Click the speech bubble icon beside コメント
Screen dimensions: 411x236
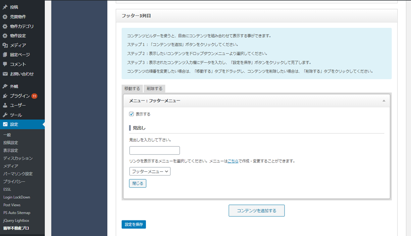[x=5, y=64]
